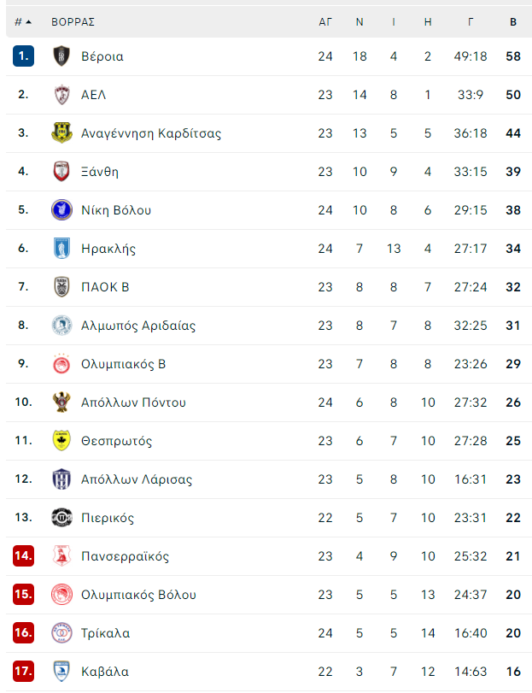Click the Γ goals column header
Viewport: 532px width, 693px height.
[471, 21]
